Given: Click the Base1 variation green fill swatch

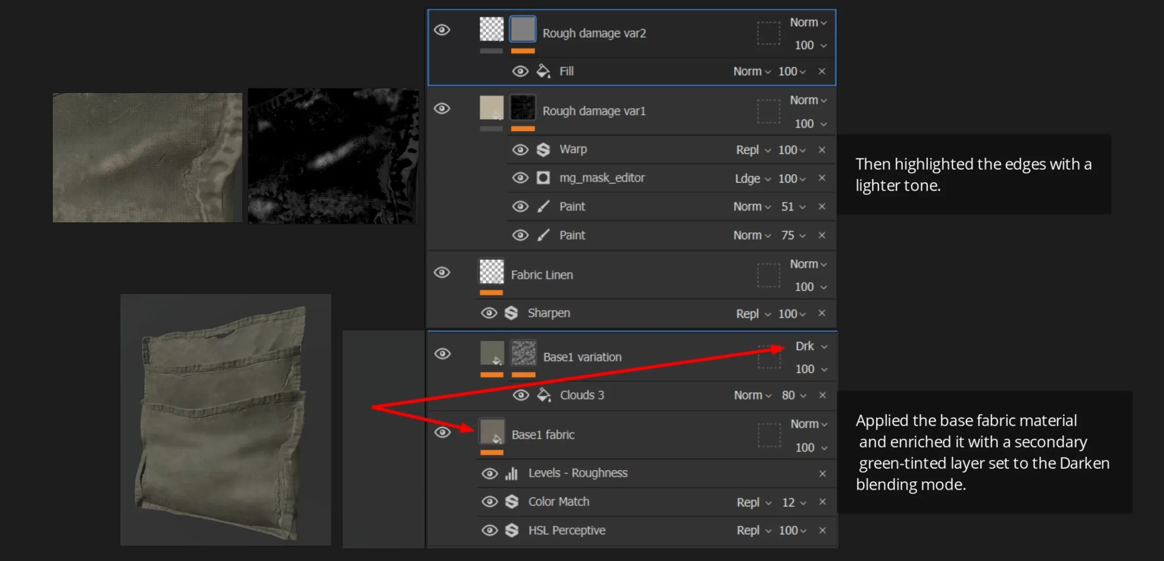Looking at the screenshot, I should click(x=492, y=354).
